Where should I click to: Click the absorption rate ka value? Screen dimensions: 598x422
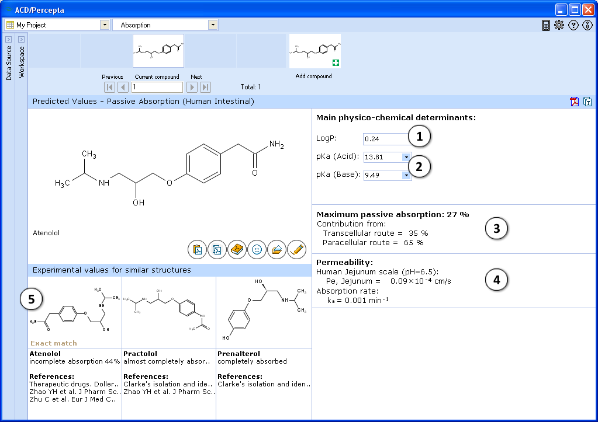click(358, 300)
